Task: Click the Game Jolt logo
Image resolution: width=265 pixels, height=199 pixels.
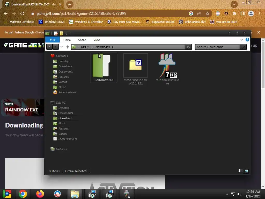Action: pos(24,45)
